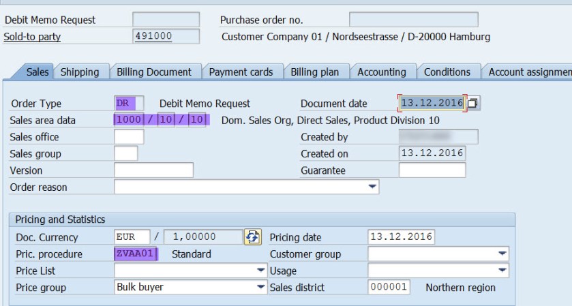Viewport: 572px width, 306px height.
Task: Open the Conditions tab
Action: pos(447,72)
